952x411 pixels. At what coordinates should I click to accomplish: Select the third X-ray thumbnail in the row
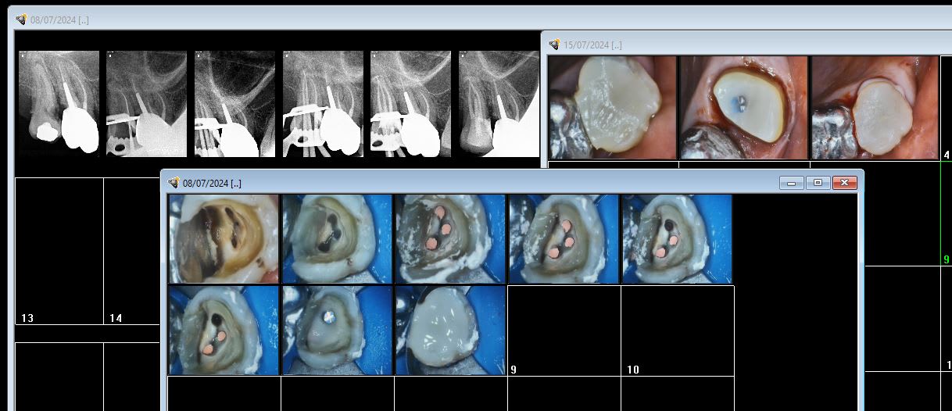234,104
